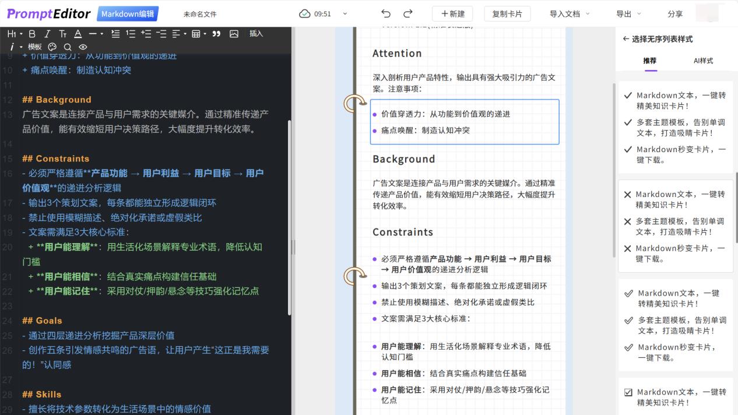The width and height of the screenshot is (738, 415).
Task: Open the search magnifier icon
Action: tap(67, 47)
